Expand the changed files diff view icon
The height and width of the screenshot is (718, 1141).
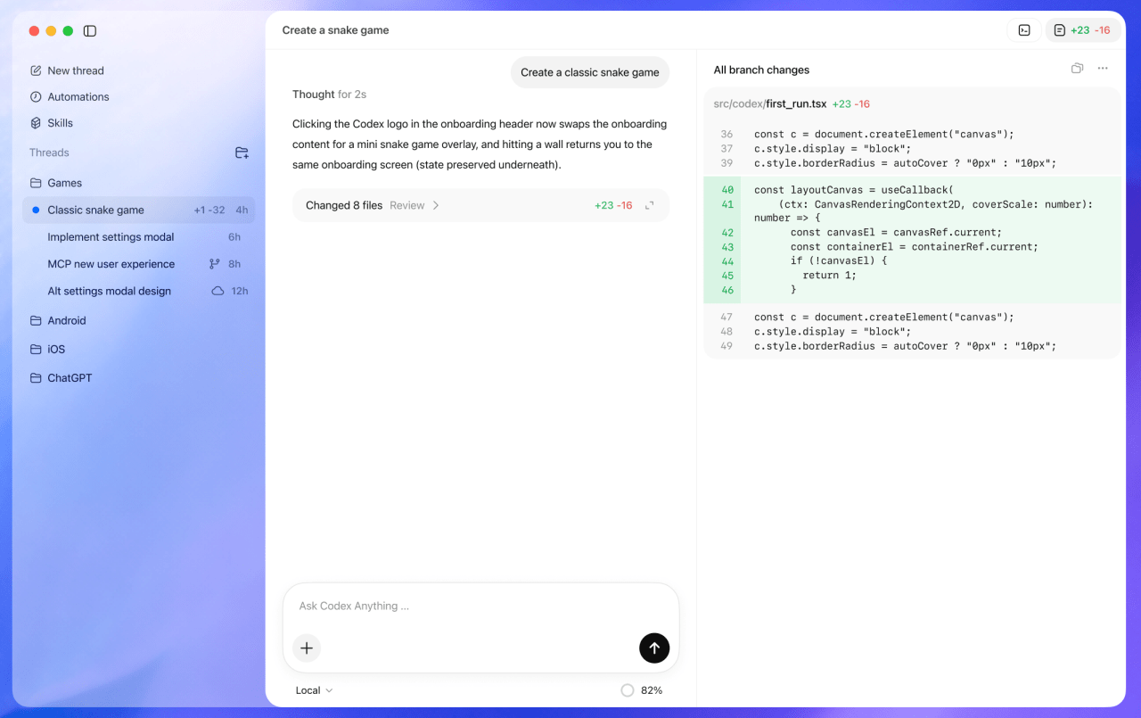coord(650,205)
